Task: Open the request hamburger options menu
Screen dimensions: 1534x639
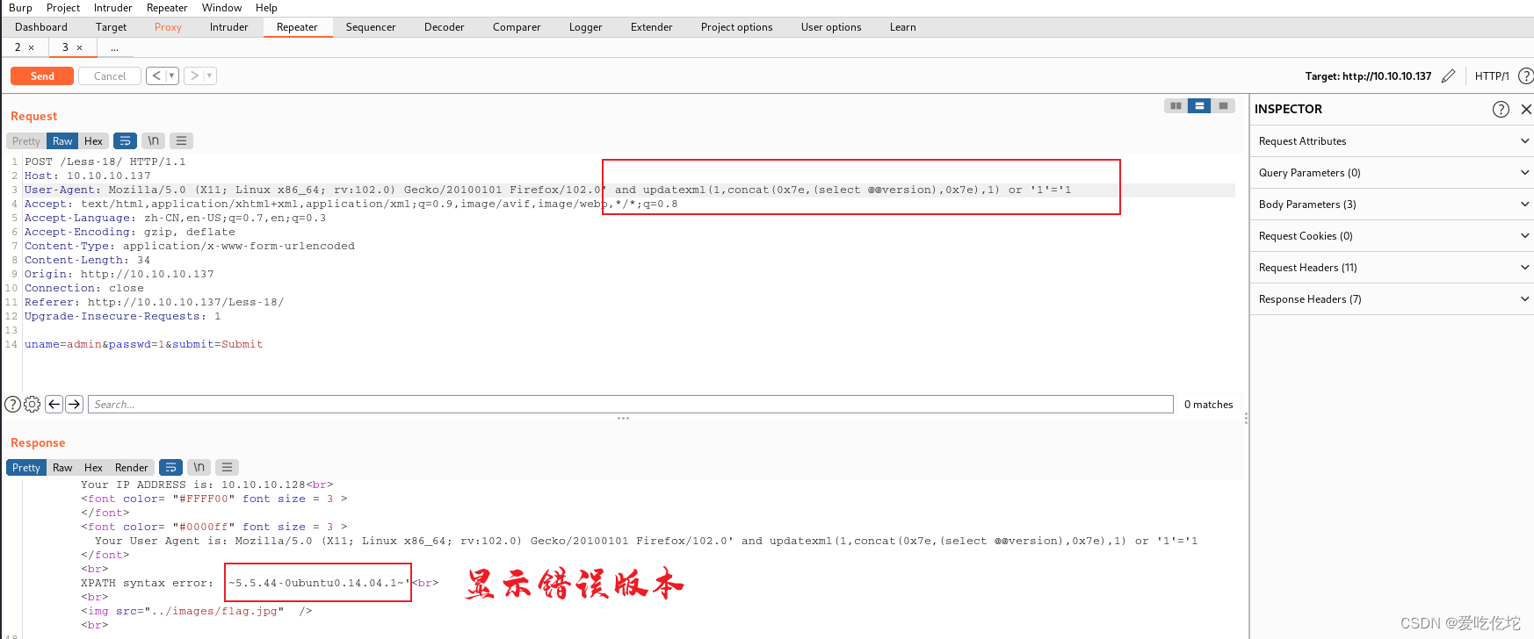Action: 181,141
